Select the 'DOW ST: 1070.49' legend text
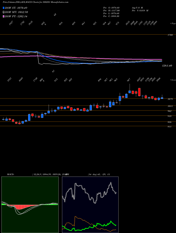The height and width of the screenshot is (233, 176). [16, 8]
